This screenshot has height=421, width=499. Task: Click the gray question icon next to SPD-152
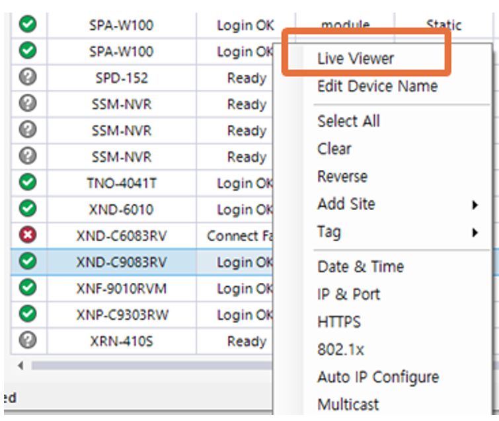28,78
